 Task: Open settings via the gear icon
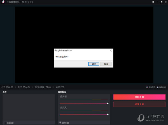(153, 2)
